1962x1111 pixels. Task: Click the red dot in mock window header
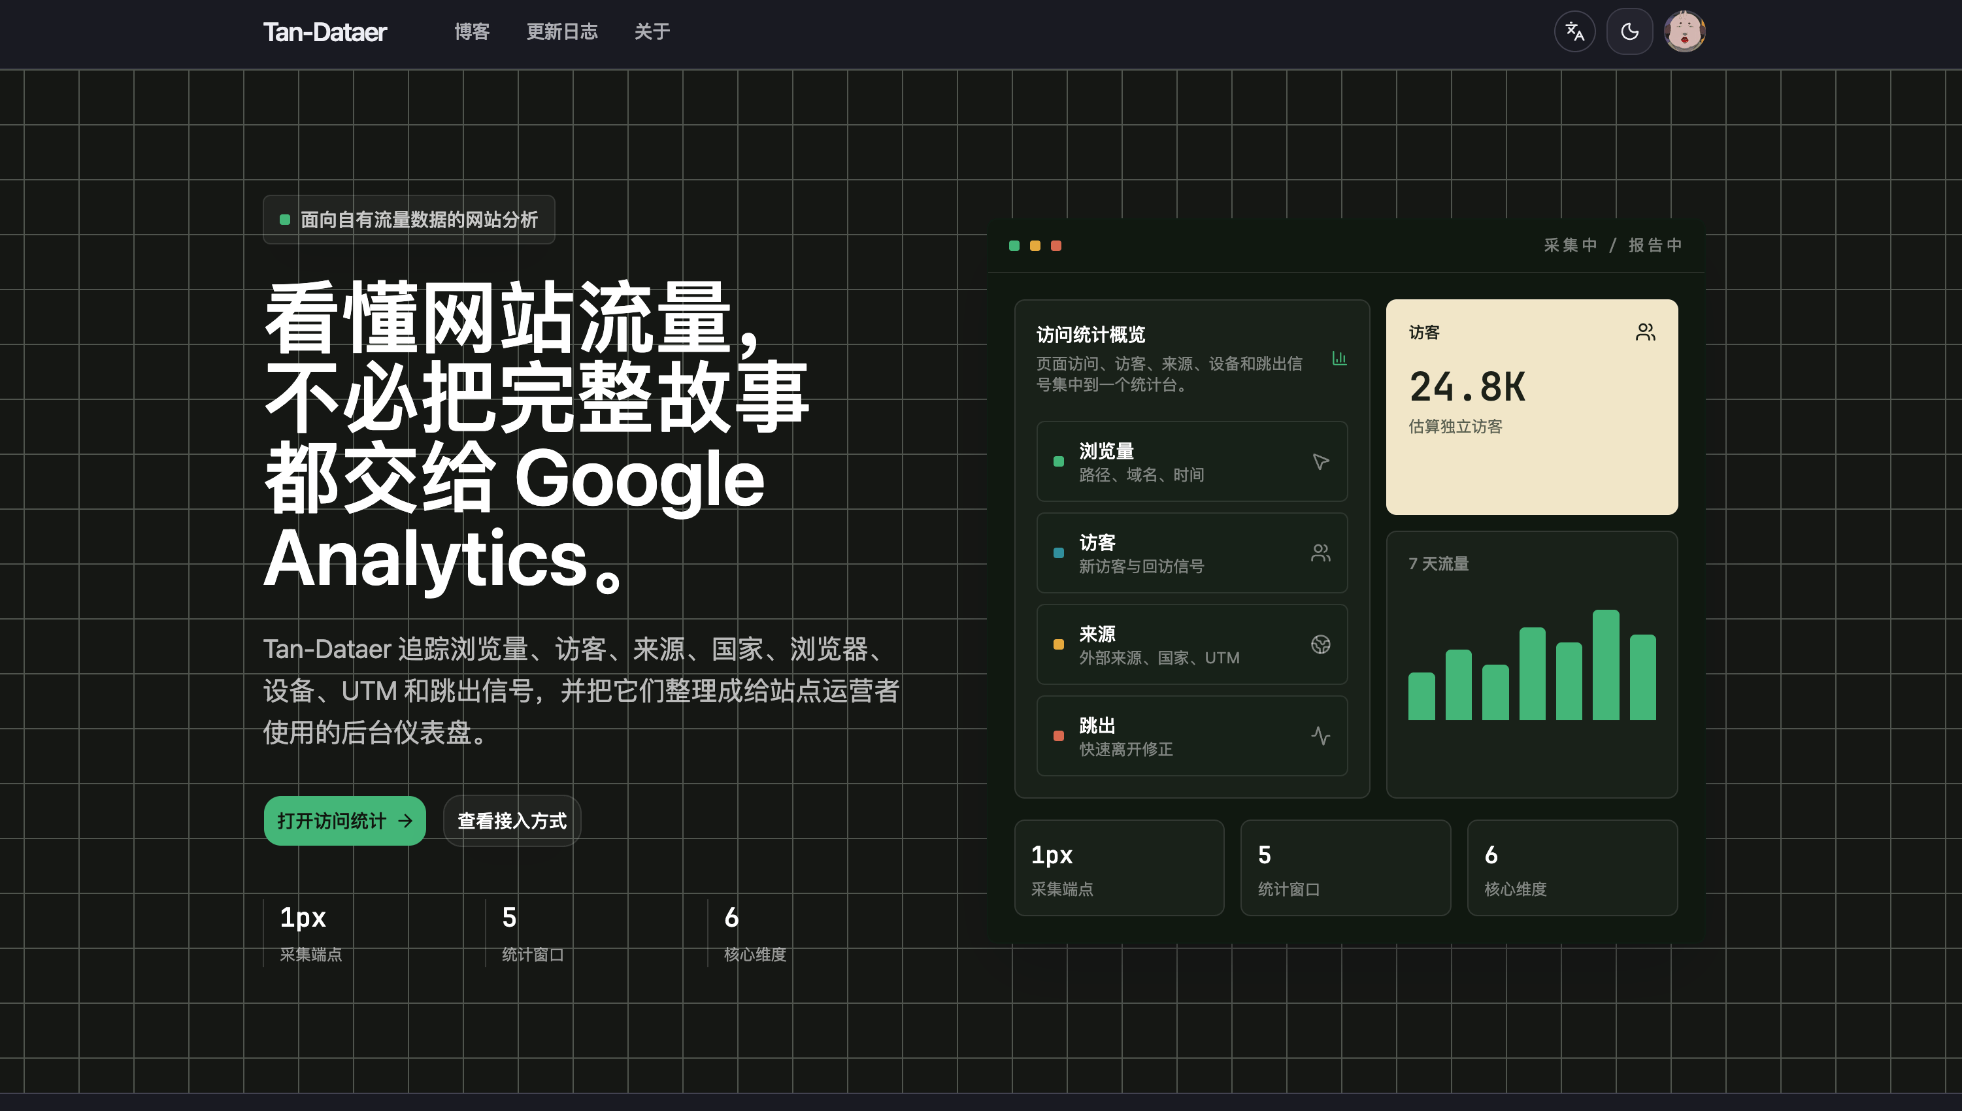point(1056,246)
